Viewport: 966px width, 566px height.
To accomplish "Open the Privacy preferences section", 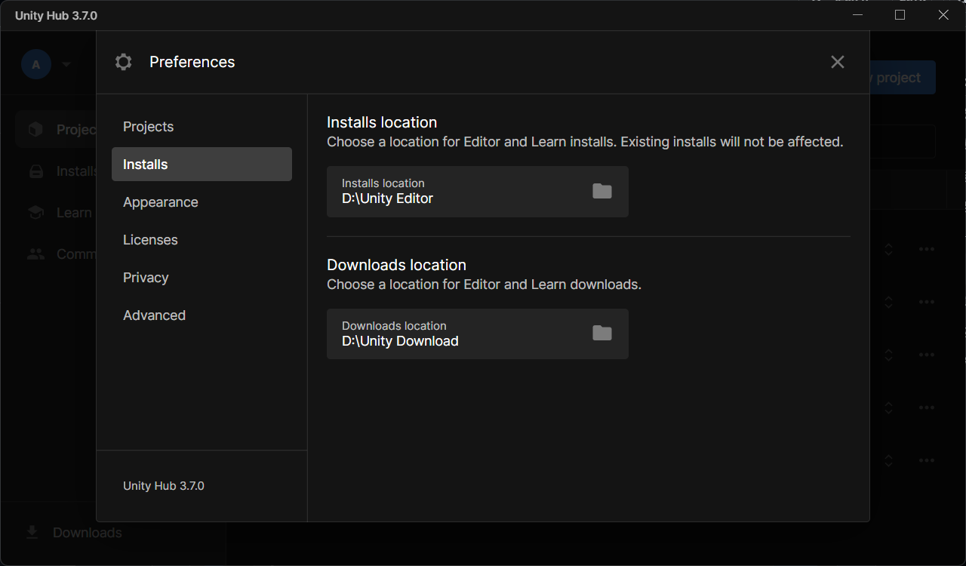I will pyautogui.click(x=202, y=278).
